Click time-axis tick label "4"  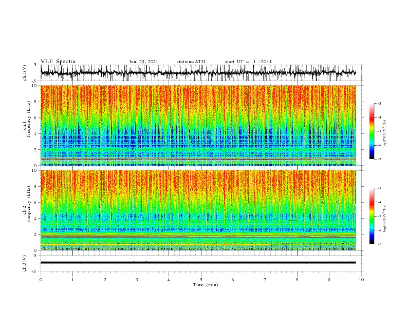click(169, 280)
